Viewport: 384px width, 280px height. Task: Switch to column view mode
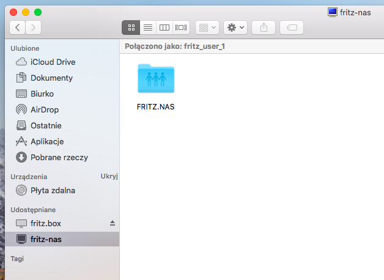point(164,28)
